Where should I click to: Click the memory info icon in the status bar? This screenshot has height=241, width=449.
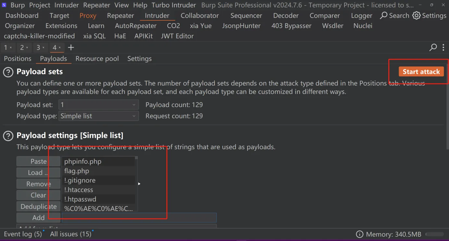click(x=359, y=234)
